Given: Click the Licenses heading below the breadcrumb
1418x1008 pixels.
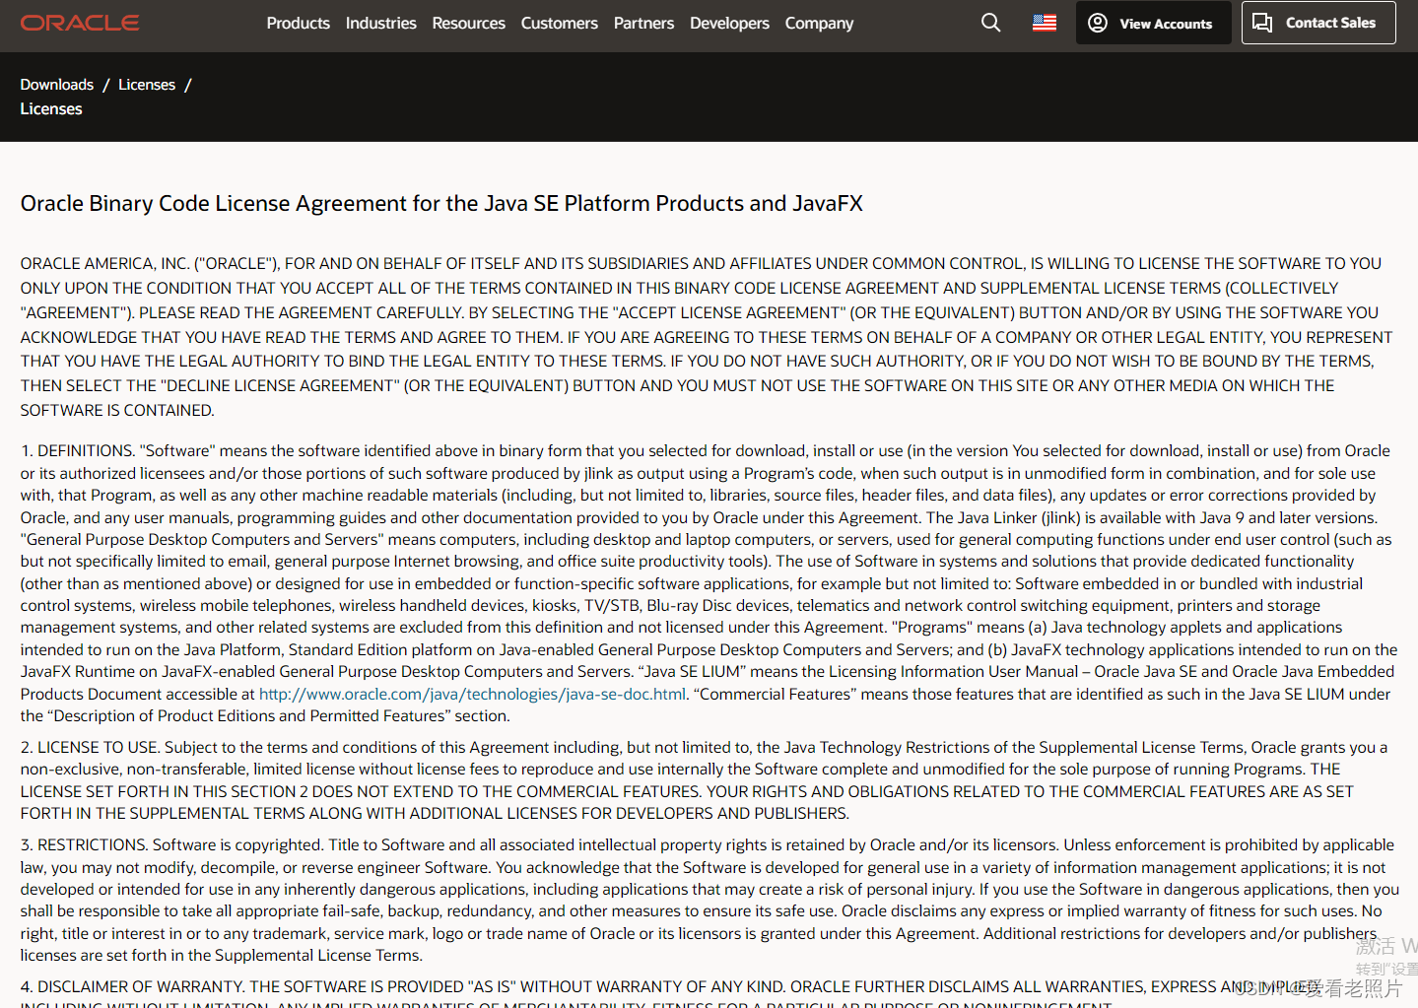Looking at the screenshot, I should (51, 109).
